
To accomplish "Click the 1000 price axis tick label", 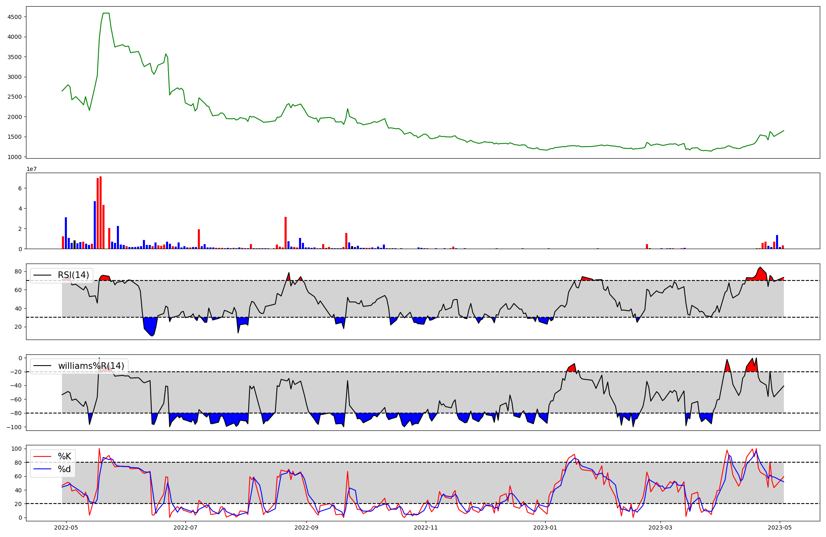I will pos(14,157).
